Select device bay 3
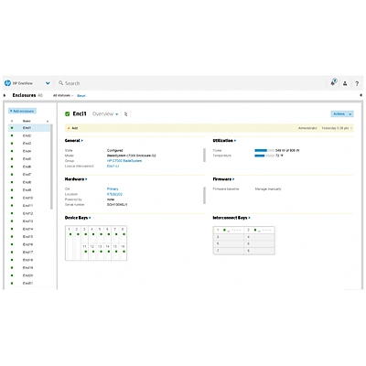Screen dimensions: 366x366 (84, 234)
